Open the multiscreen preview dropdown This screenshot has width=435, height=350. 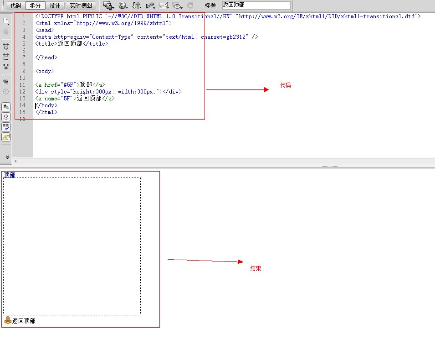[108, 5]
